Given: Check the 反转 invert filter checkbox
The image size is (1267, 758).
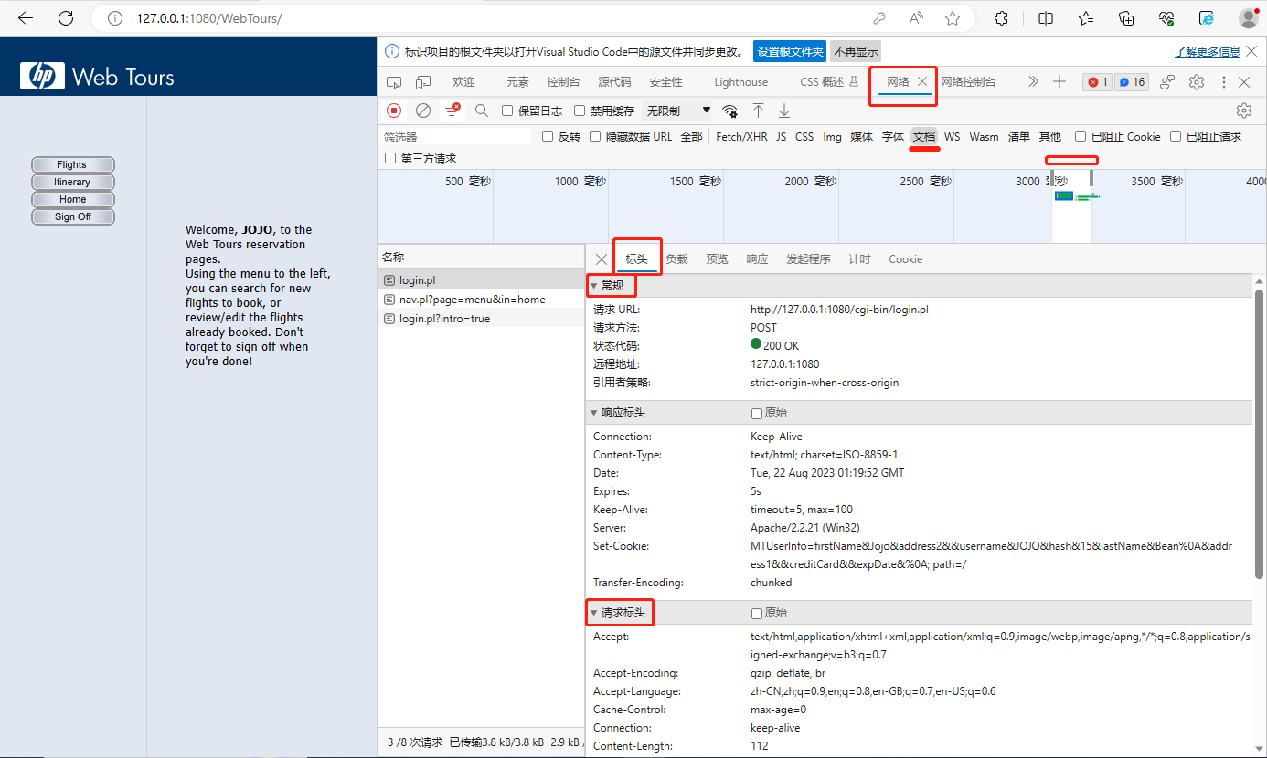Looking at the screenshot, I should click(x=548, y=137).
